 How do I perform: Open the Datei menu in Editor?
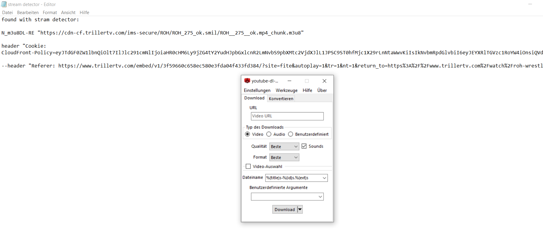click(x=7, y=13)
